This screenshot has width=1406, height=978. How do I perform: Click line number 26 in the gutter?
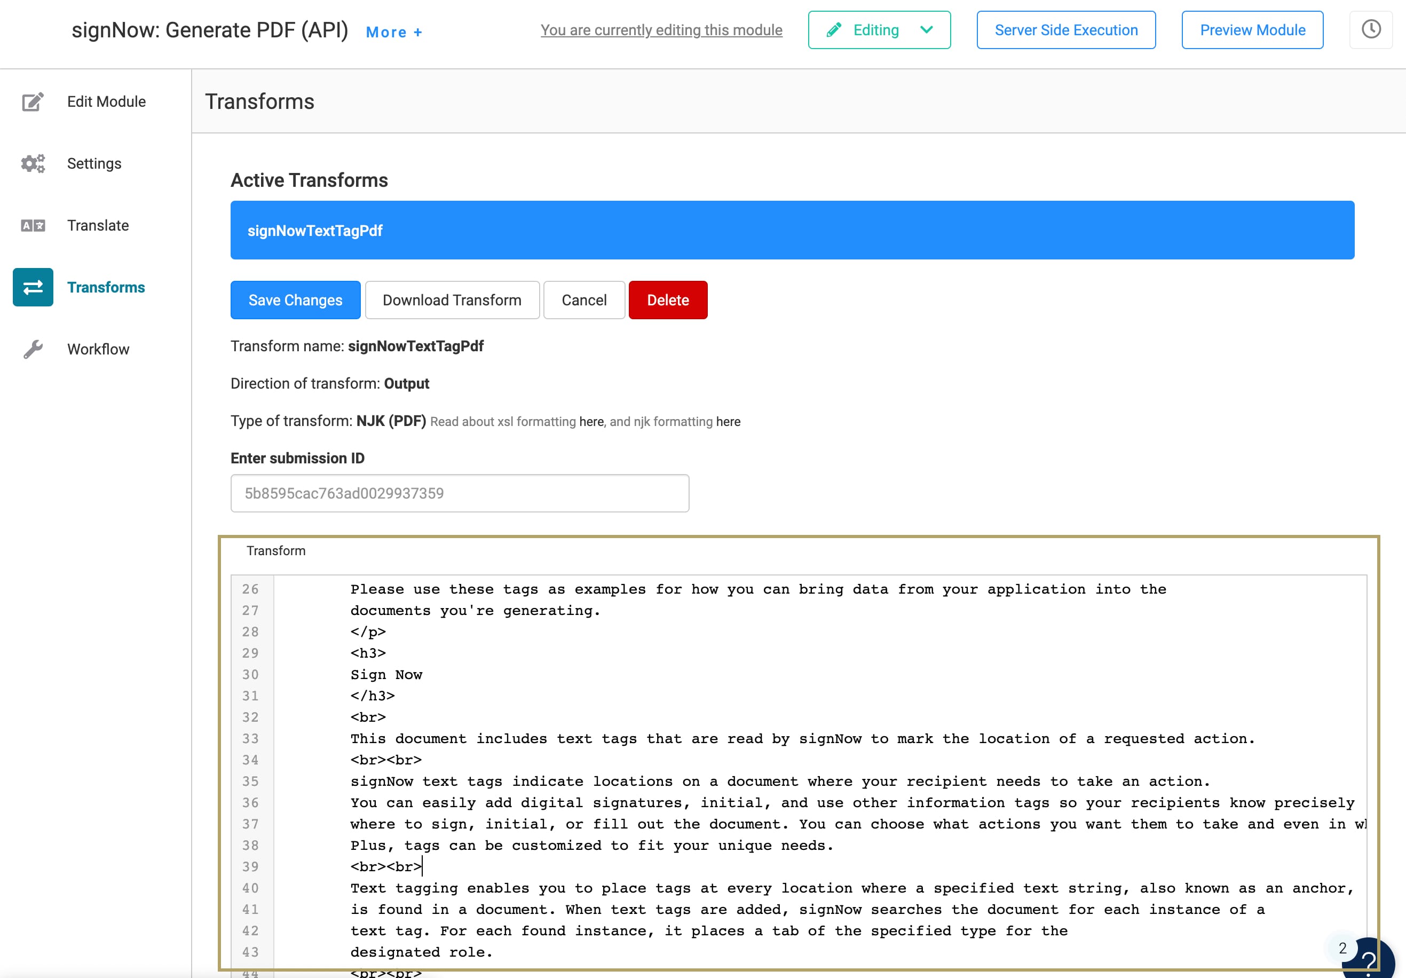250,589
